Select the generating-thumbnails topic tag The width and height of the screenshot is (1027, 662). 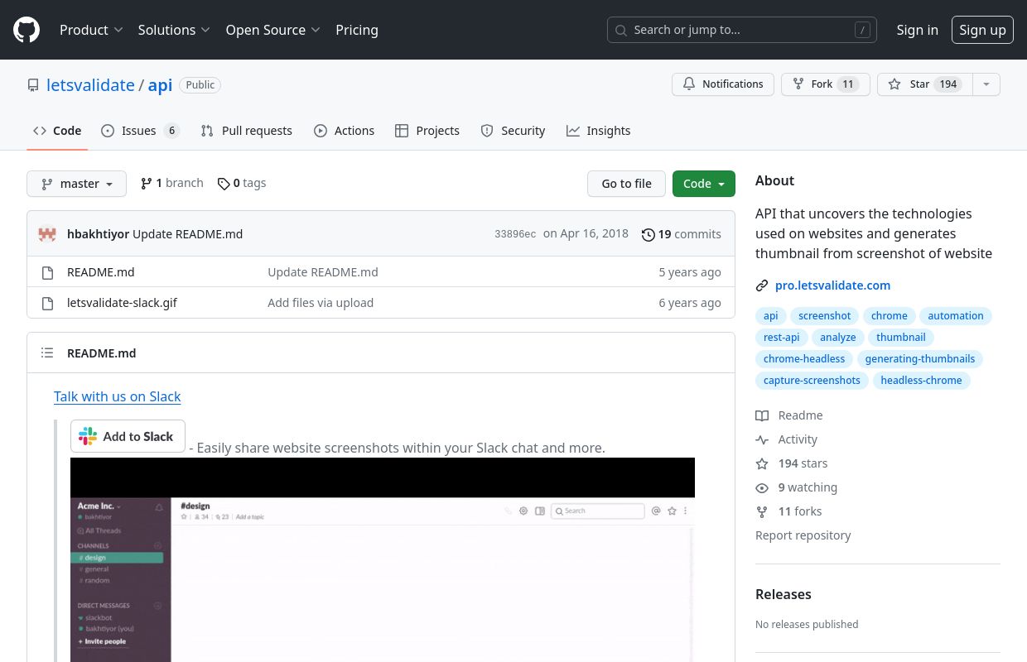pyautogui.click(x=920, y=359)
